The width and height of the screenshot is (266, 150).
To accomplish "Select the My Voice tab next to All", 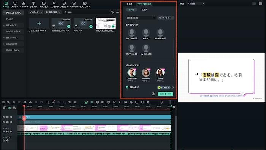I will (x=144, y=10).
